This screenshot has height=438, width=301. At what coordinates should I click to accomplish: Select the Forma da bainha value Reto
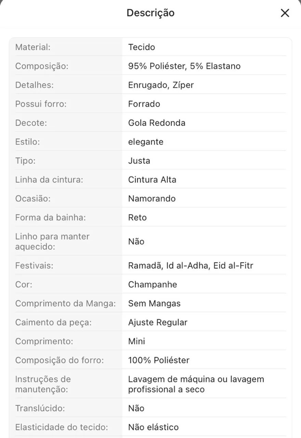click(x=137, y=218)
